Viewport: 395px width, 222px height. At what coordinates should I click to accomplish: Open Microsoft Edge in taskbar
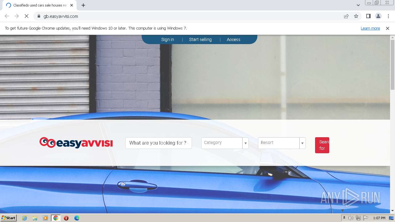77,218
